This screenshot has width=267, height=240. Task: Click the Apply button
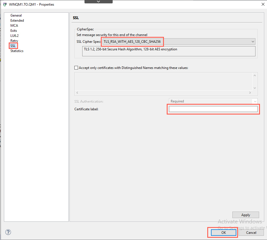coord(246,215)
